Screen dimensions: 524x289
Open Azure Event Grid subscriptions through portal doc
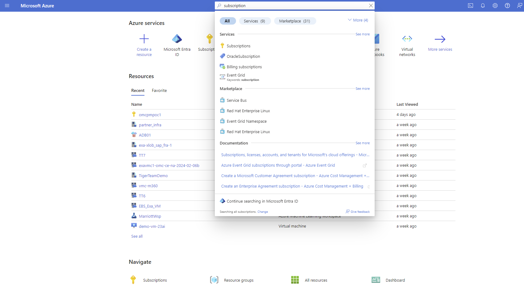[278, 165]
